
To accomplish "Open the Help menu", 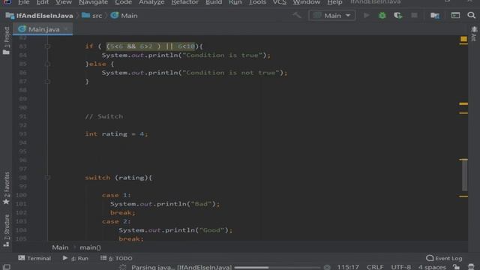I will pyautogui.click(x=334, y=2).
